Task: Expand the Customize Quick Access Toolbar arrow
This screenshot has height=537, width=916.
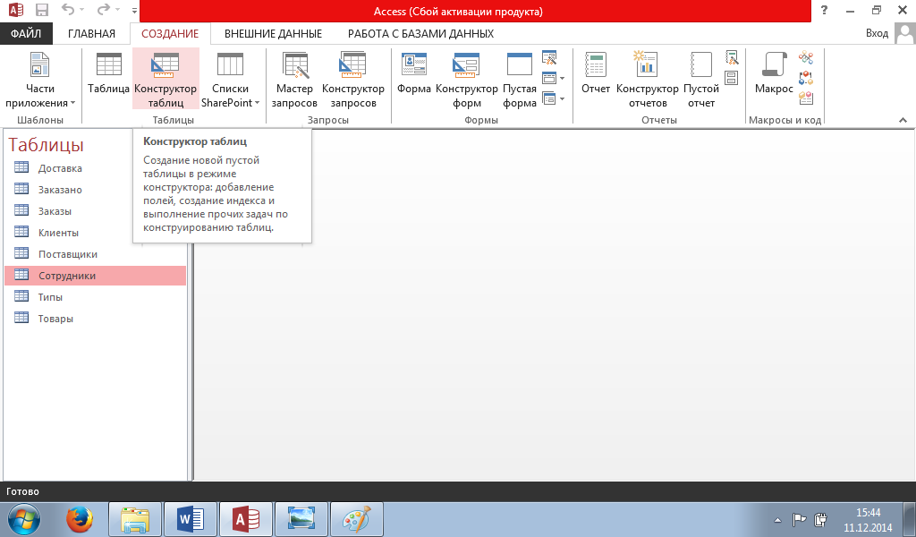Action: click(134, 10)
